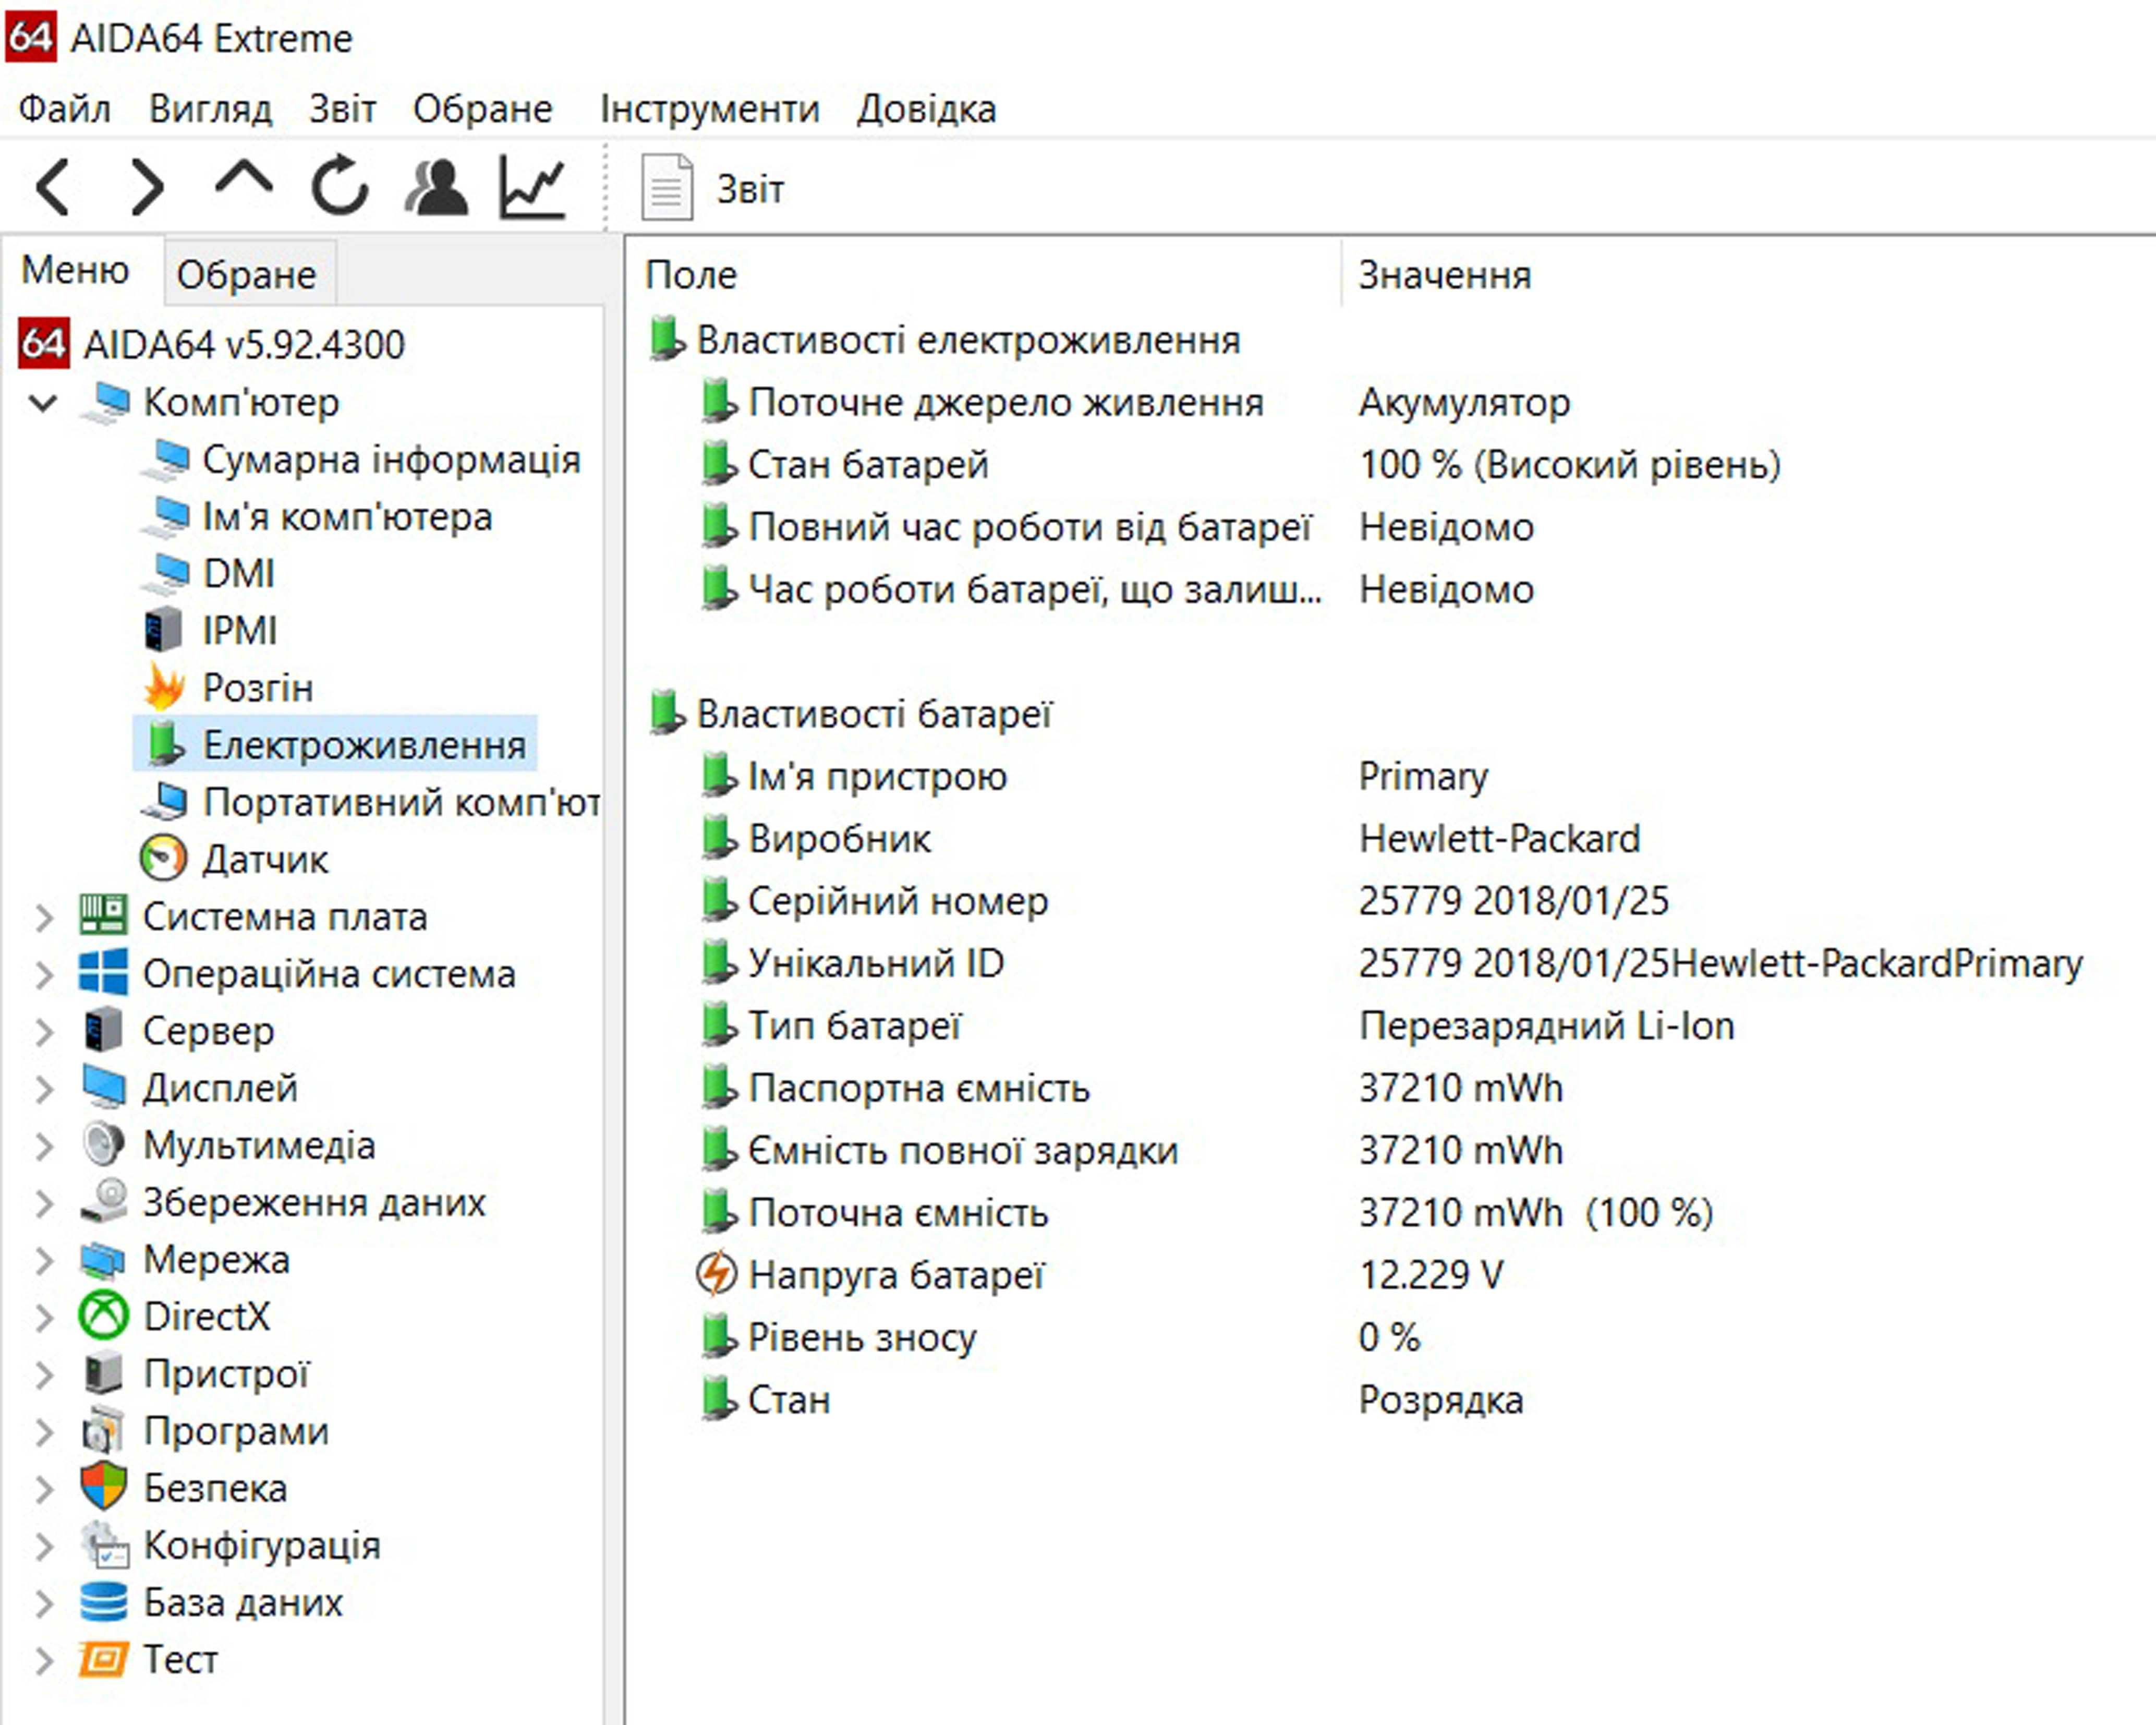The image size is (2156, 1725).
Task: Open the Звіт menu in menu bar
Action: pos(342,108)
